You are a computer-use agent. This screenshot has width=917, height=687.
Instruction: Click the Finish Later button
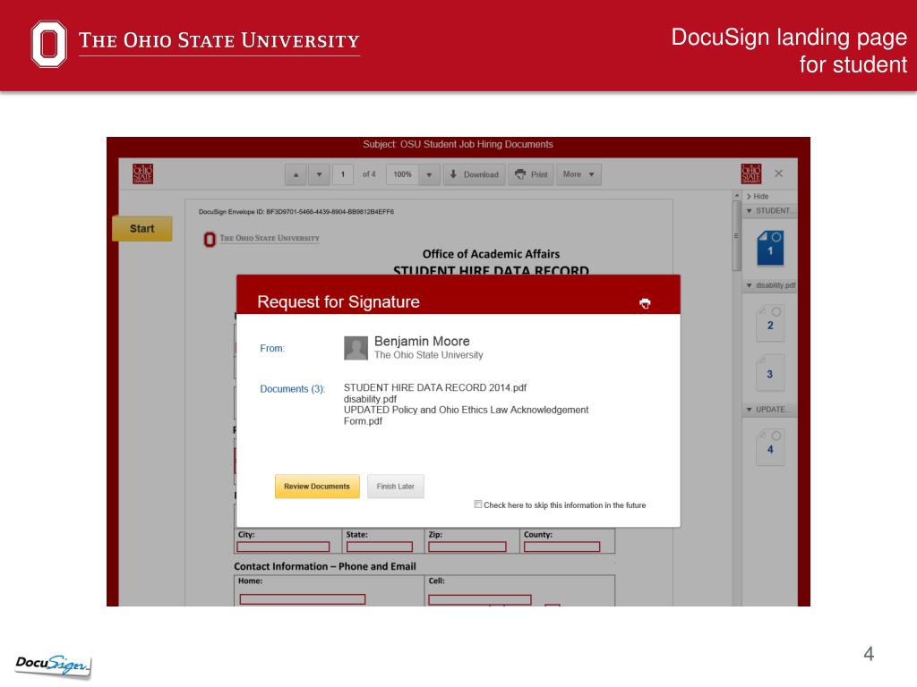(395, 486)
